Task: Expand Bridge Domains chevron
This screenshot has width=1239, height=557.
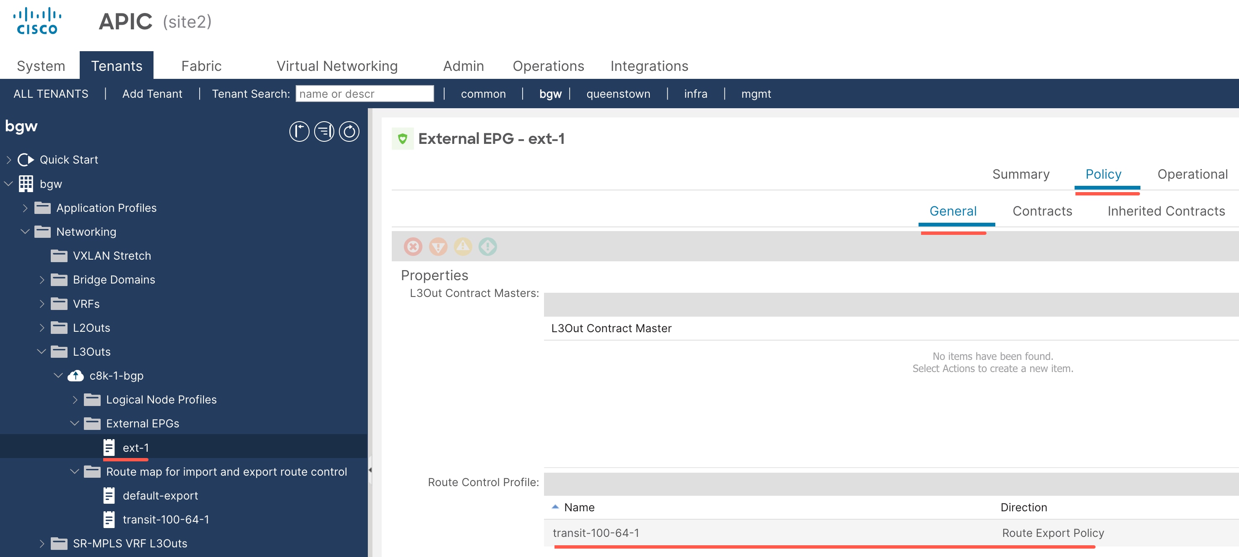Action: click(x=42, y=280)
